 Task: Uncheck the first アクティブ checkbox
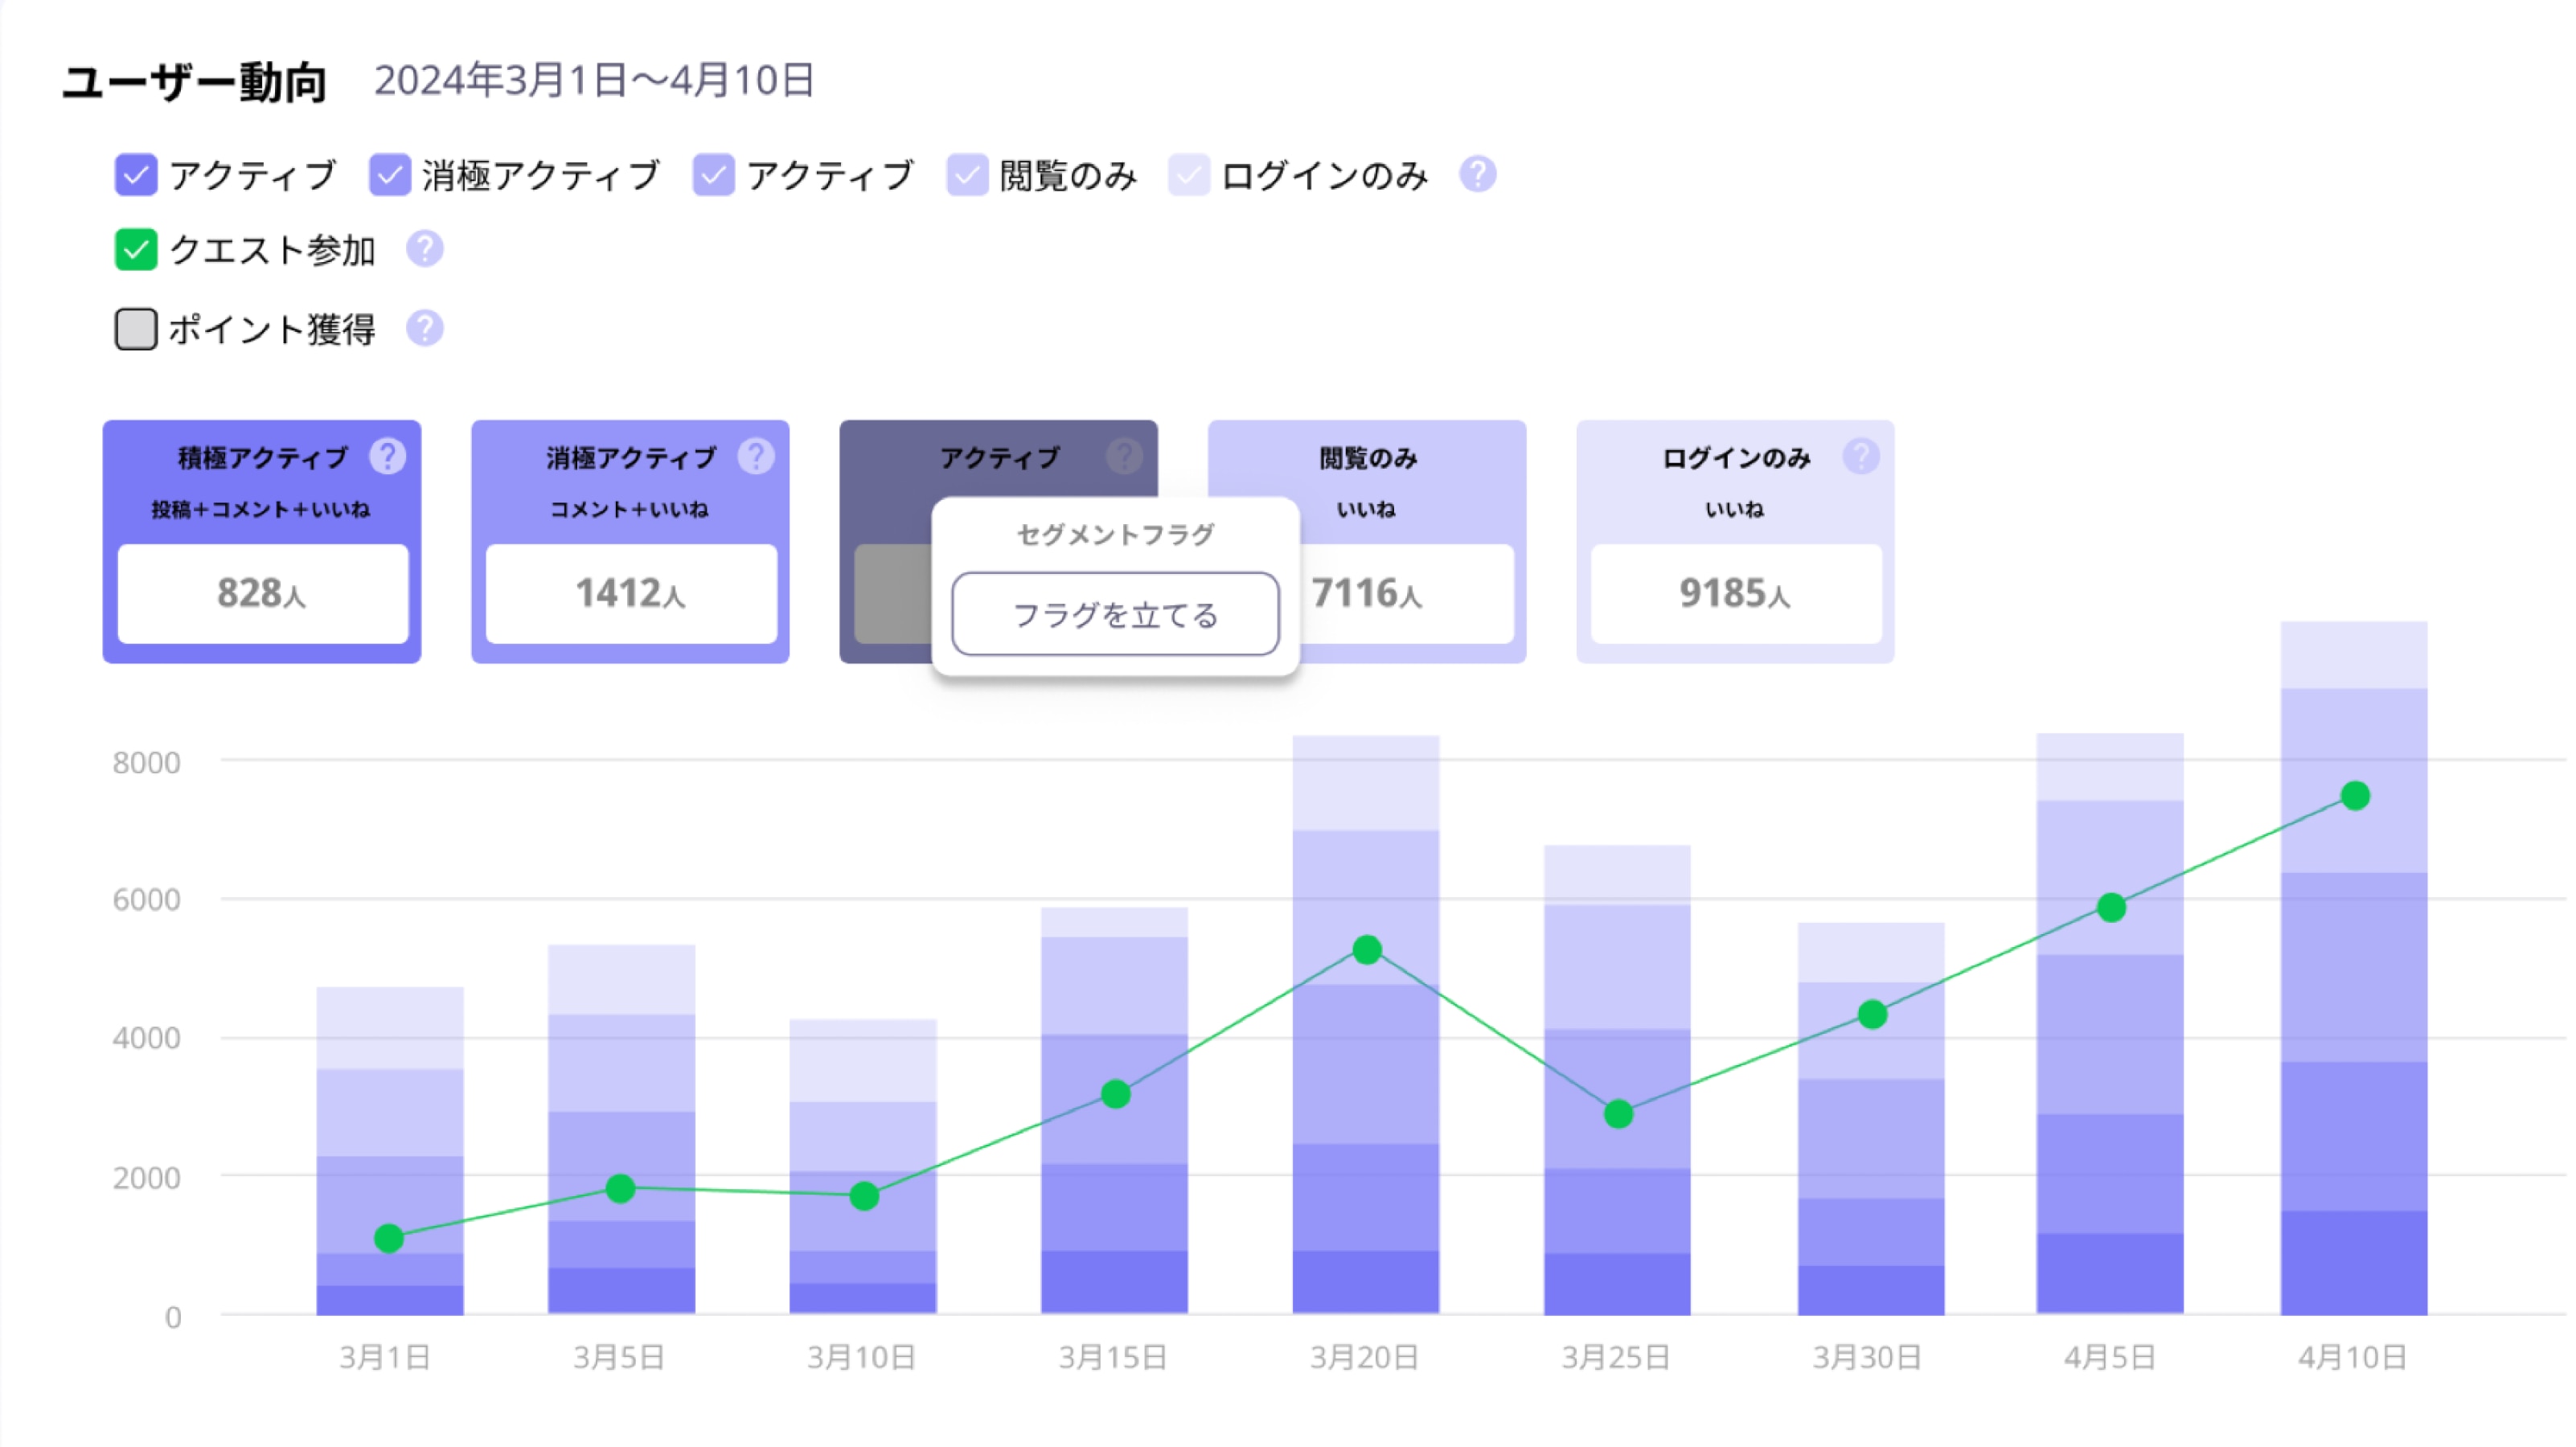point(136,175)
